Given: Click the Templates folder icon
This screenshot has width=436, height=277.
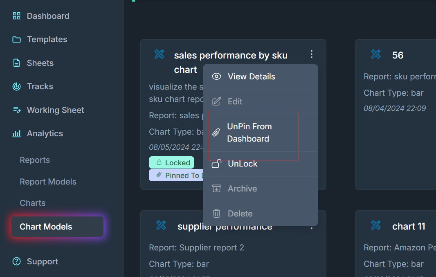Looking at the screenshot, I should tap(17, 40).
